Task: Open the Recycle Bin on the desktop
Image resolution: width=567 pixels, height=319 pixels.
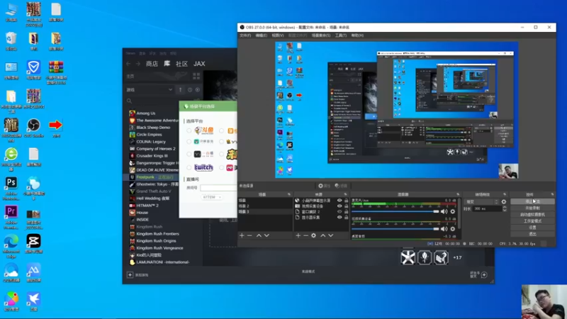Action: click(x=11, y=41)
